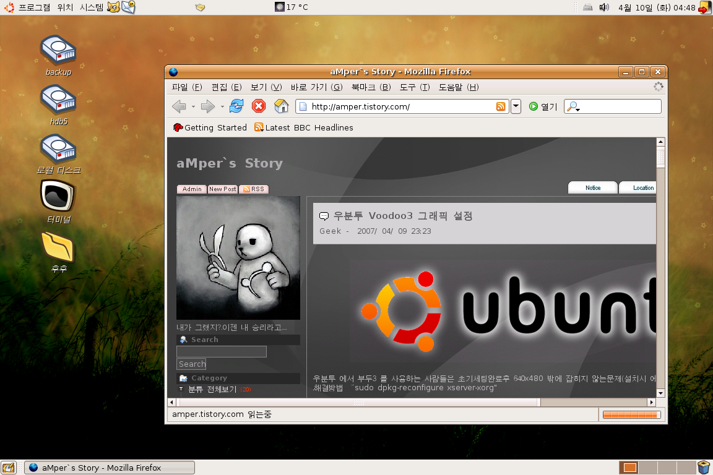Click the trash icon in bottom panel
Viewport: 713px width, 475px height.
point(704,468)
